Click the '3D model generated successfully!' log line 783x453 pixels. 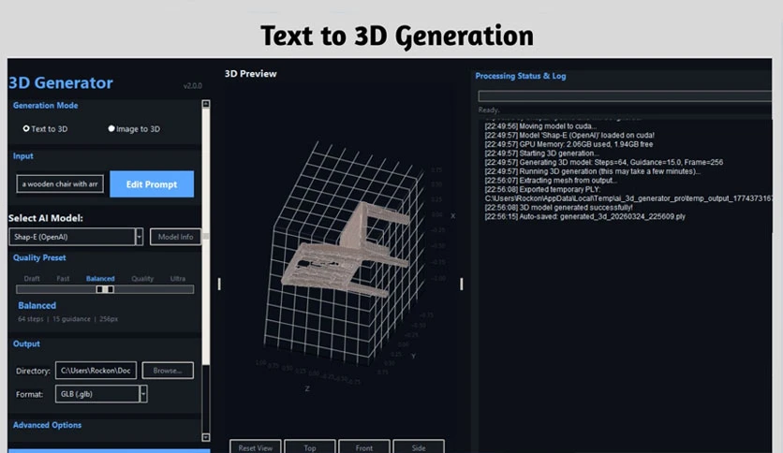[x=558, y=208]
